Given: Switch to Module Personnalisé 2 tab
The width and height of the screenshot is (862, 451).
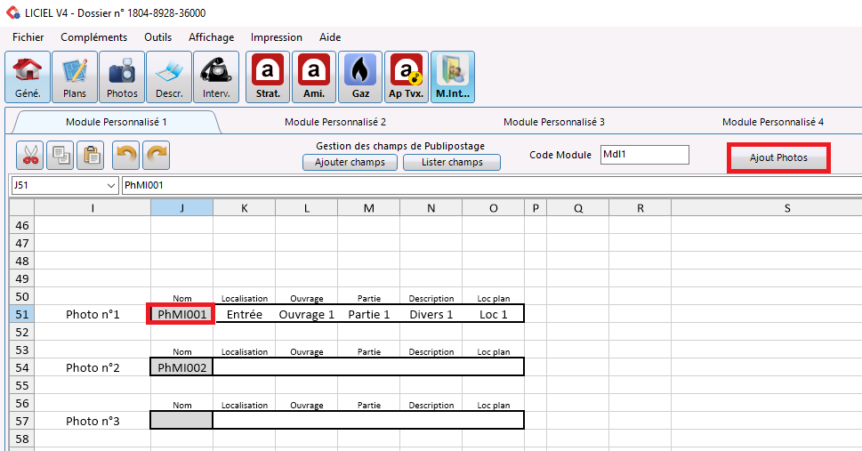Looking at the screenshot, I should 335,122.
